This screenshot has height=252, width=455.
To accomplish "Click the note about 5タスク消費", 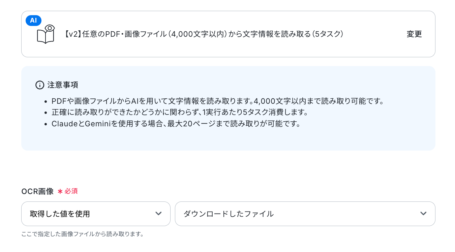I will click(x=180, y=112).
